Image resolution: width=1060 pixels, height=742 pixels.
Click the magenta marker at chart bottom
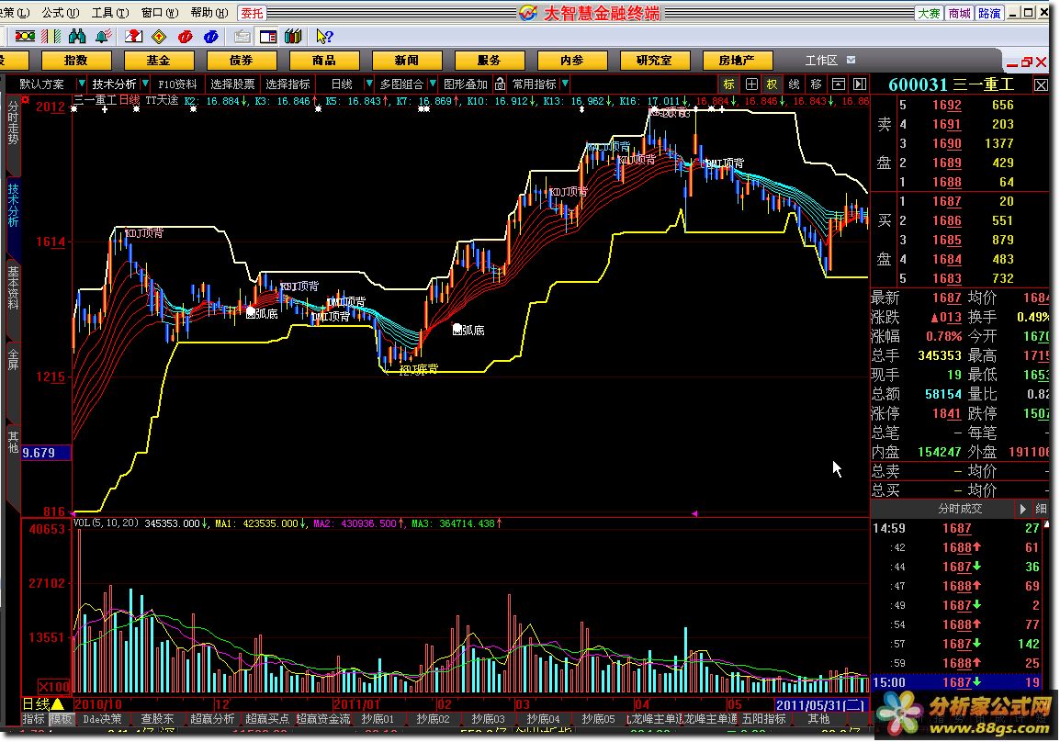(x=694, y=513)
